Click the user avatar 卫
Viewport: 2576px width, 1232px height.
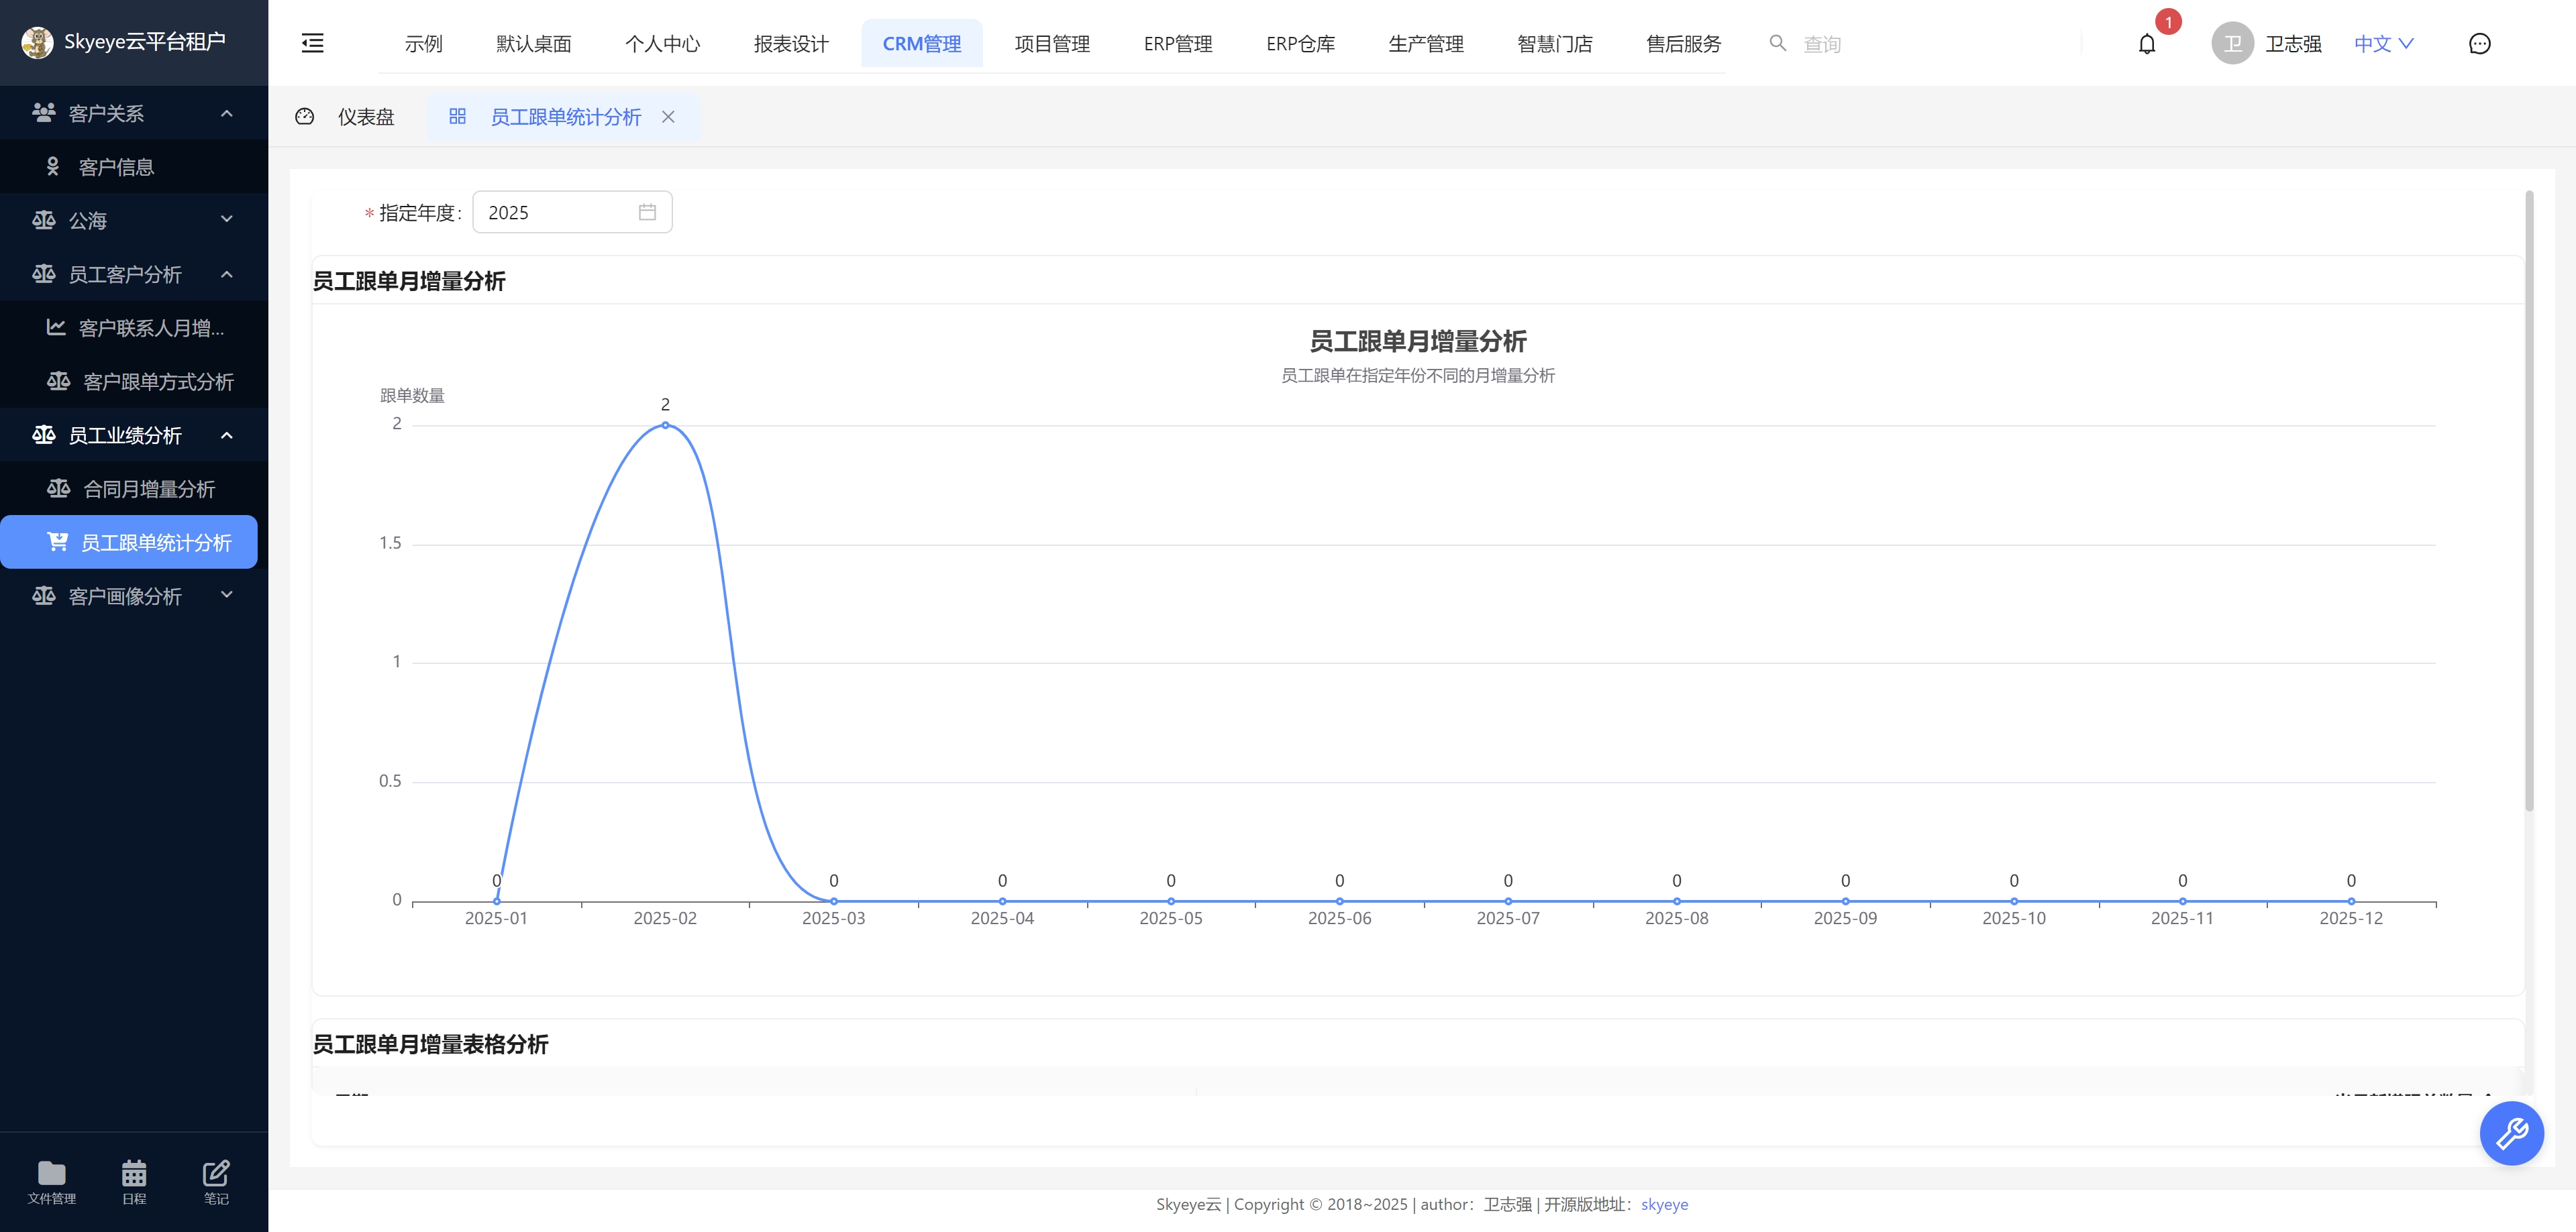[2232, 44]
